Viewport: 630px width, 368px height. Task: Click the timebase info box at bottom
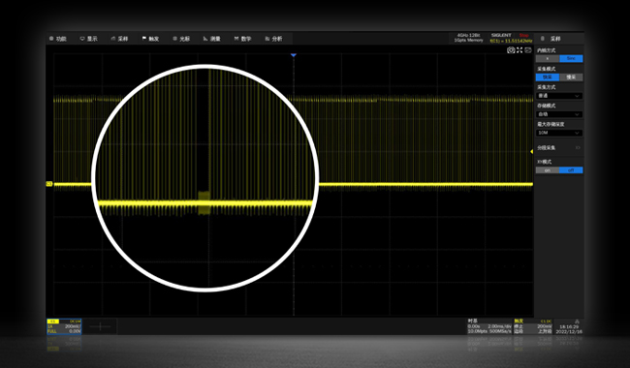click(489, 326)
